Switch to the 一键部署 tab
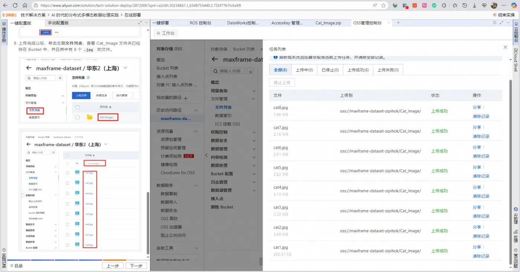 160,23
